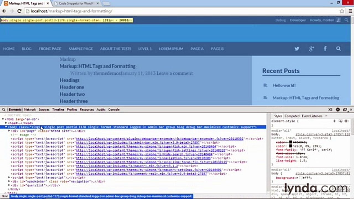The width and height of the screenshot is (354, 199).
Task: Click the browser back arrow
Action: pos(4,11)
